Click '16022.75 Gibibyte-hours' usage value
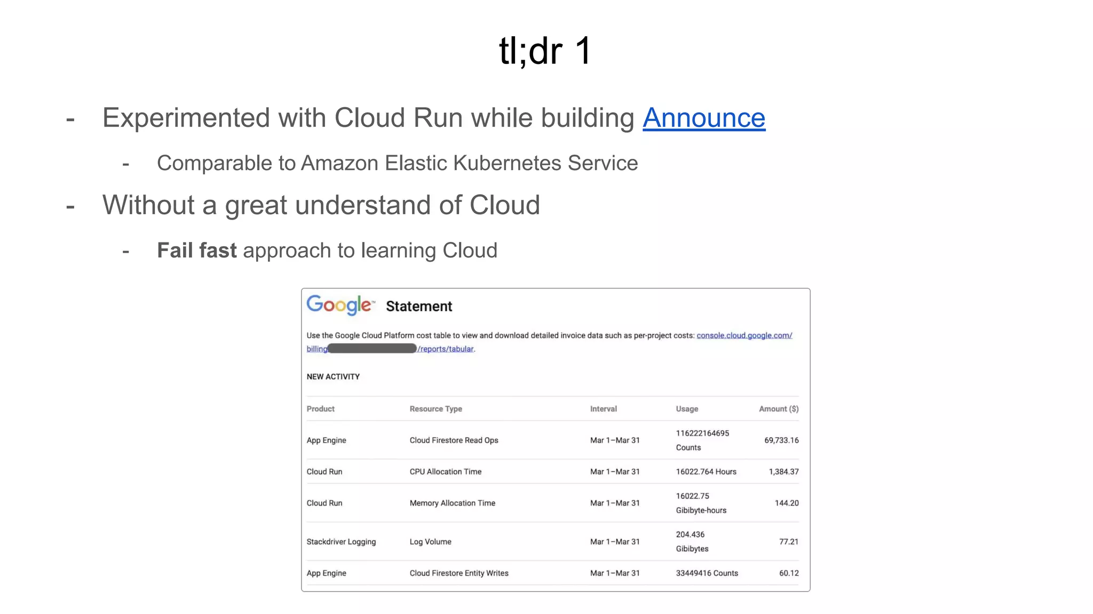The image size is (1093, 614). [701, 503]
